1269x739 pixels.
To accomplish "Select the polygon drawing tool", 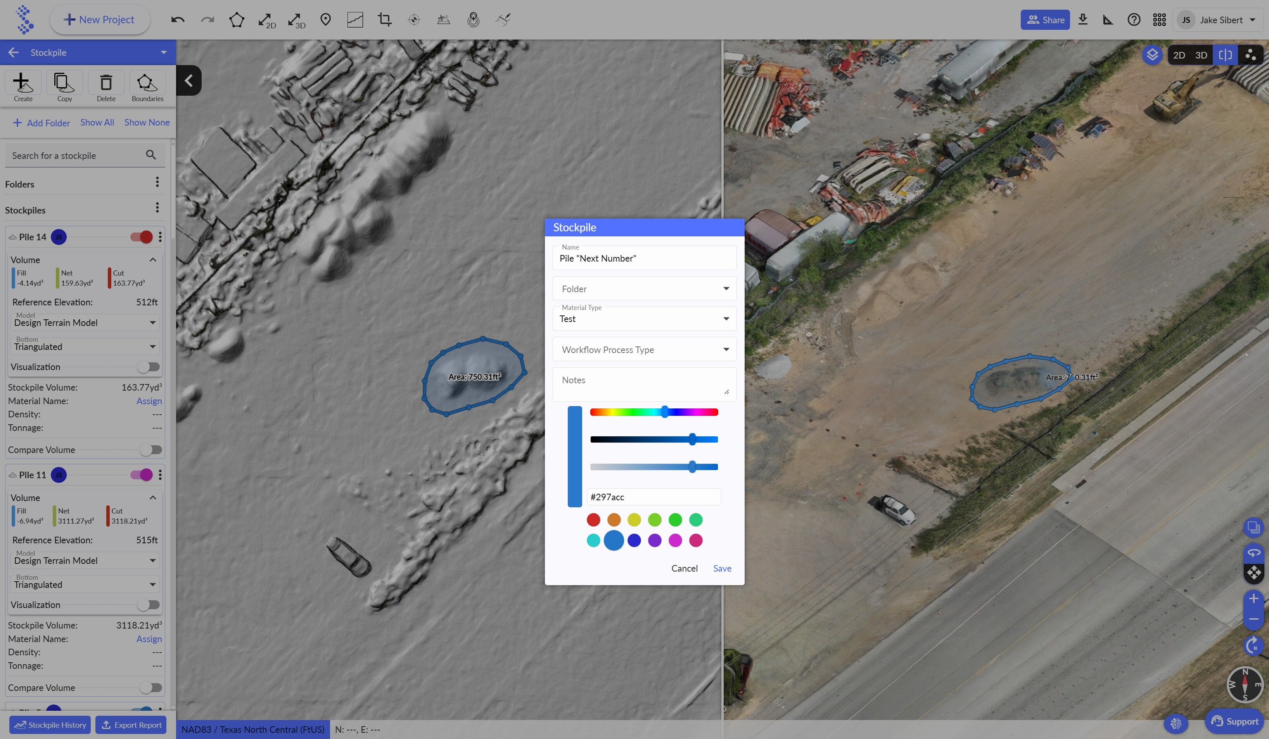I will pyautogui.click(x=237, y=20).
